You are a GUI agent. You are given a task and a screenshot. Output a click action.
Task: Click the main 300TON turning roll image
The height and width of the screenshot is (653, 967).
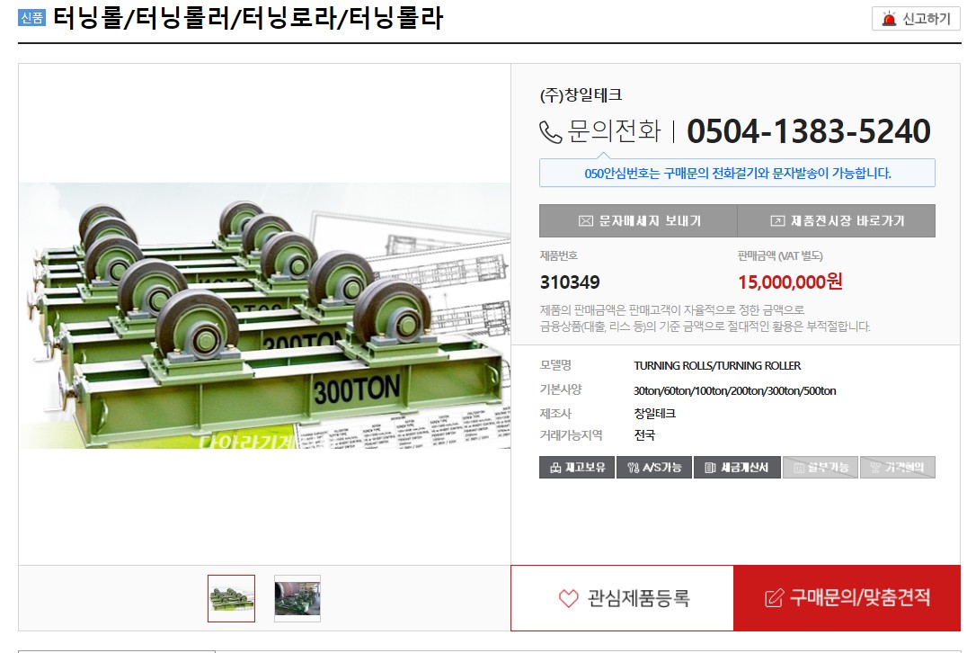[265, 315]
